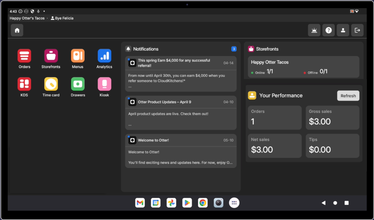The image size is (374, 220).
Task: Open the user profile icon
Action: [343, 30]
